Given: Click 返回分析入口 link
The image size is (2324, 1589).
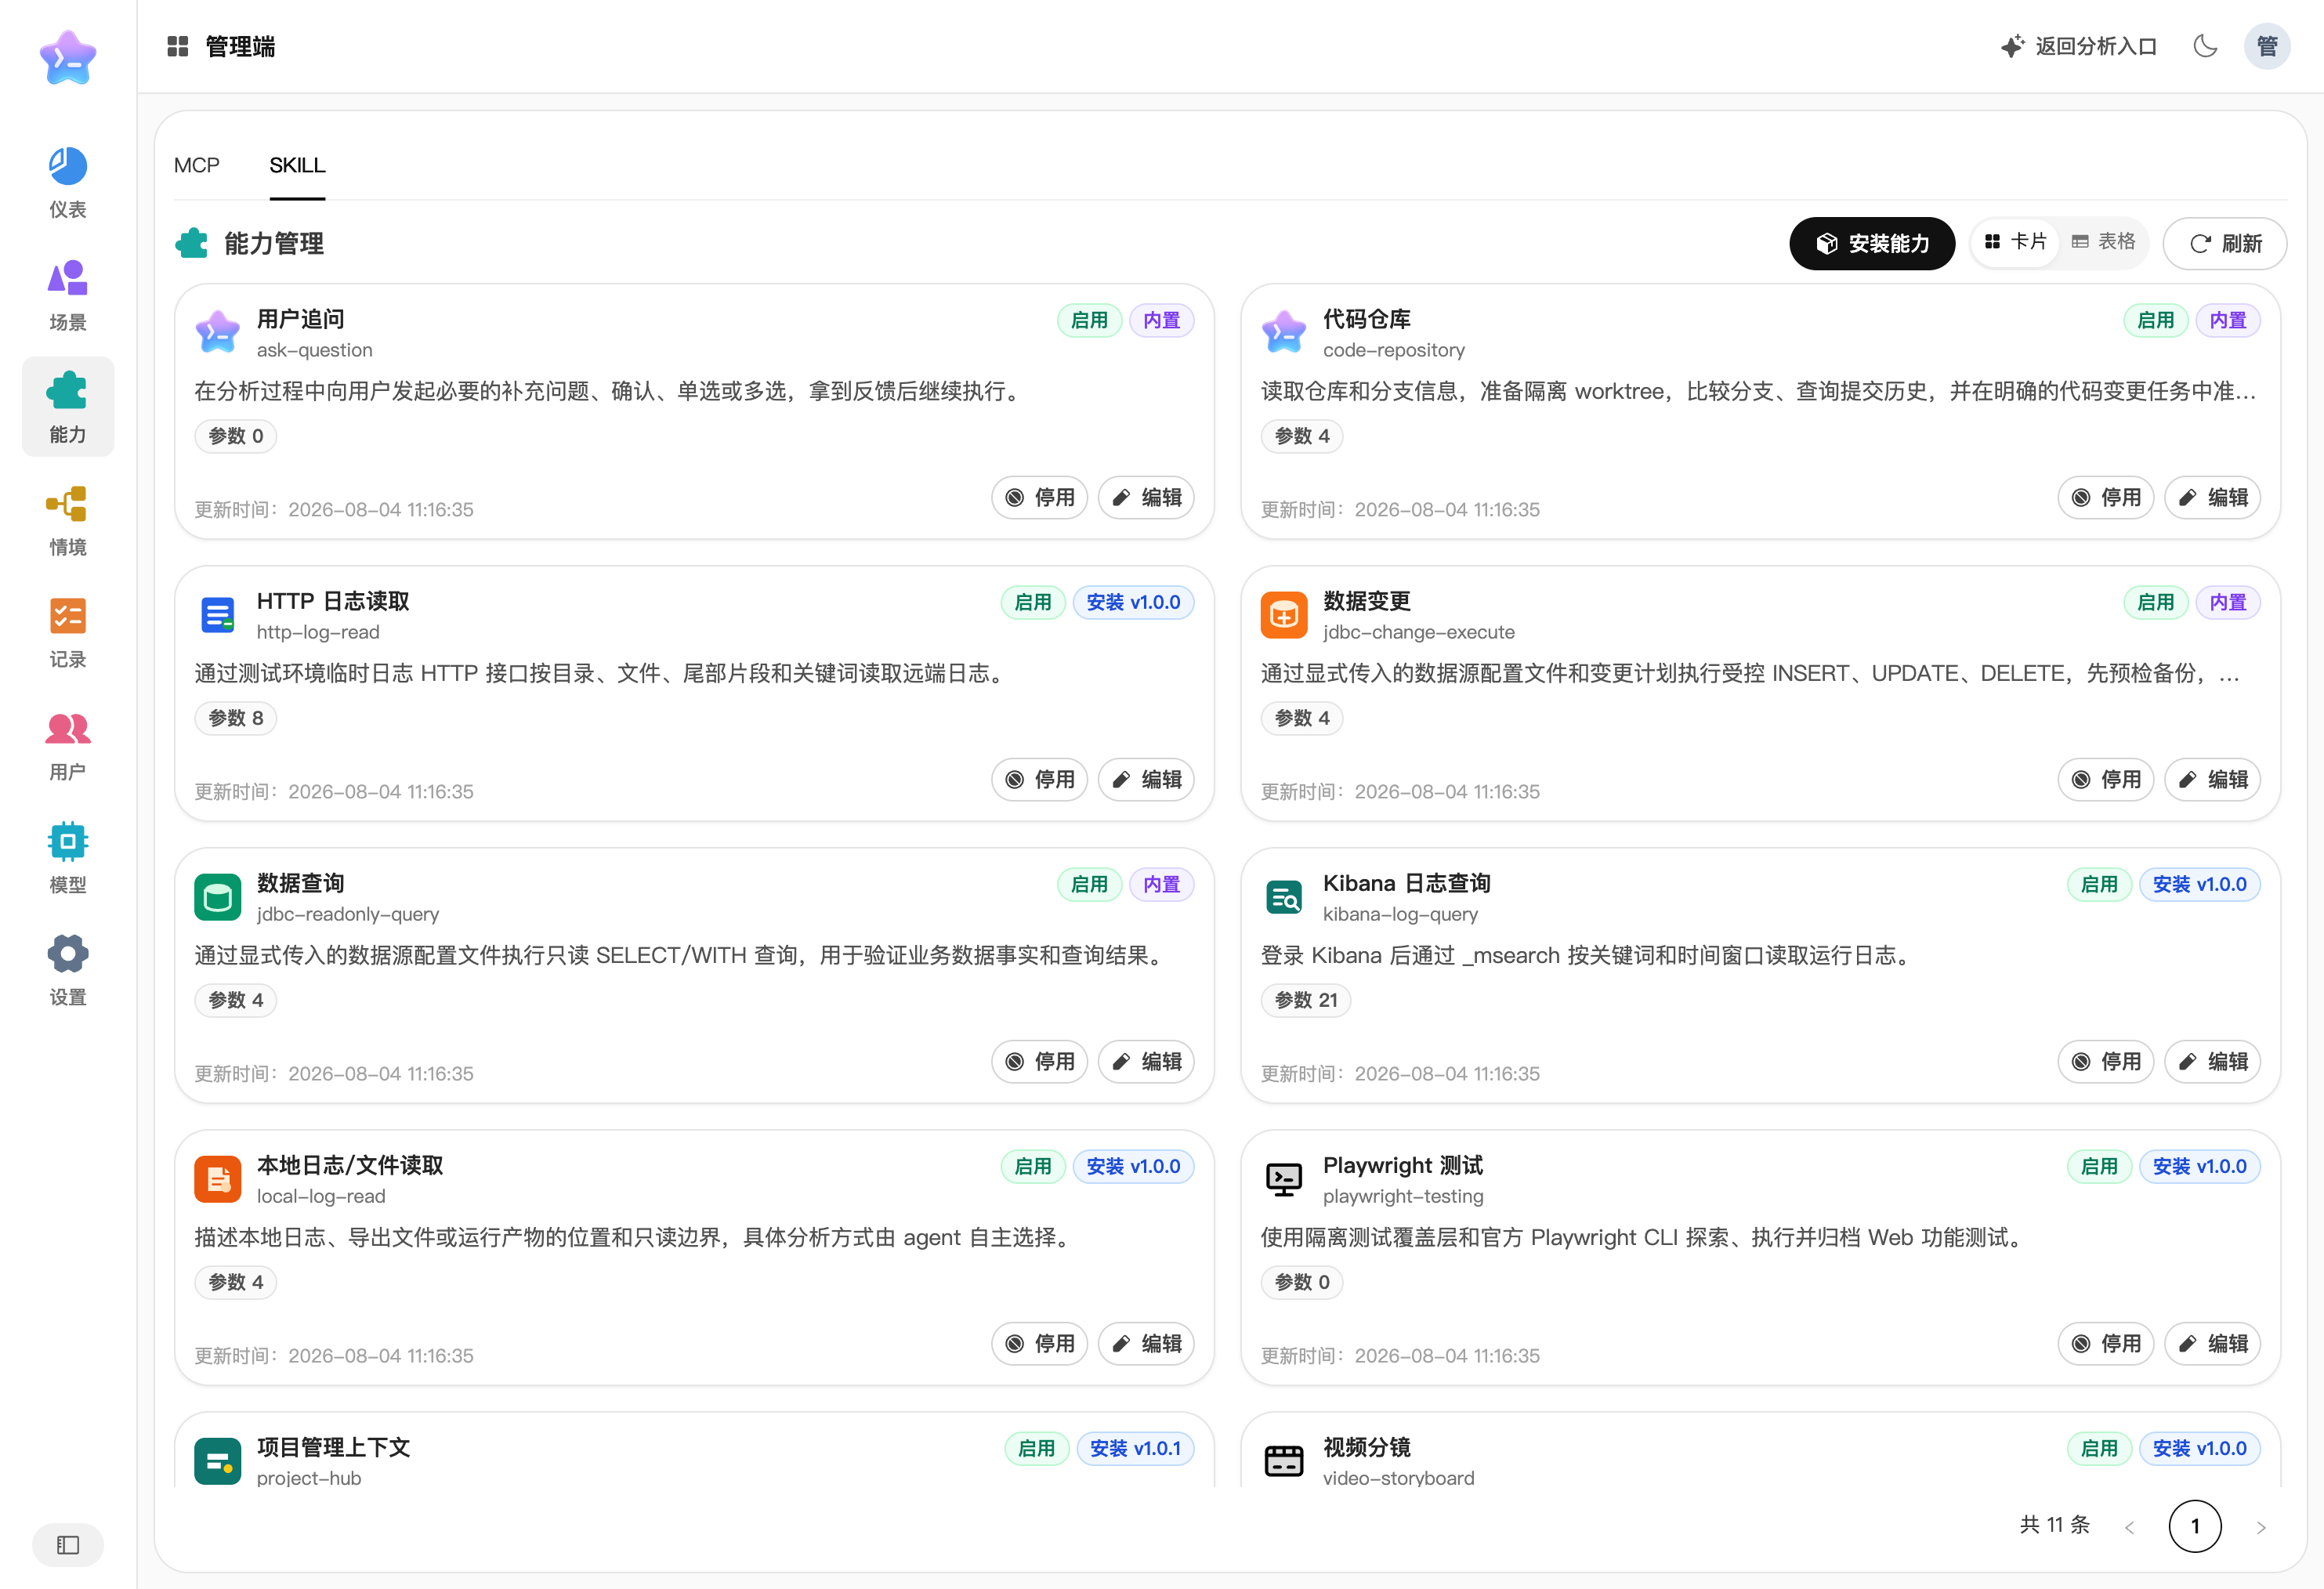Looking at the screenshot, I should pyautogui.click(x=2079, y=46).
